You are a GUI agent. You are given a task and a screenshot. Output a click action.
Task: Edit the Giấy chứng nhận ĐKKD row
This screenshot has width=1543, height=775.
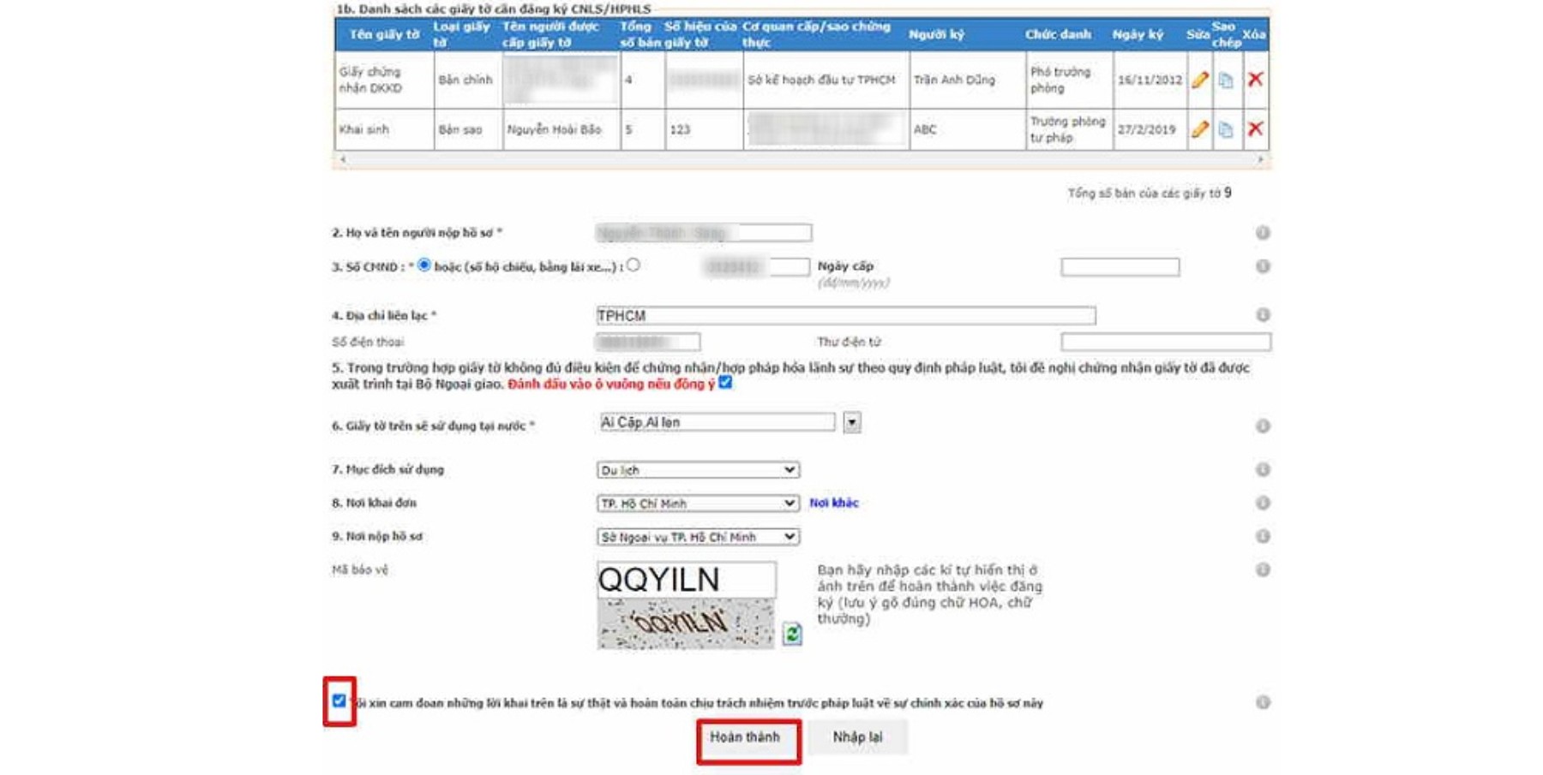1199,80
